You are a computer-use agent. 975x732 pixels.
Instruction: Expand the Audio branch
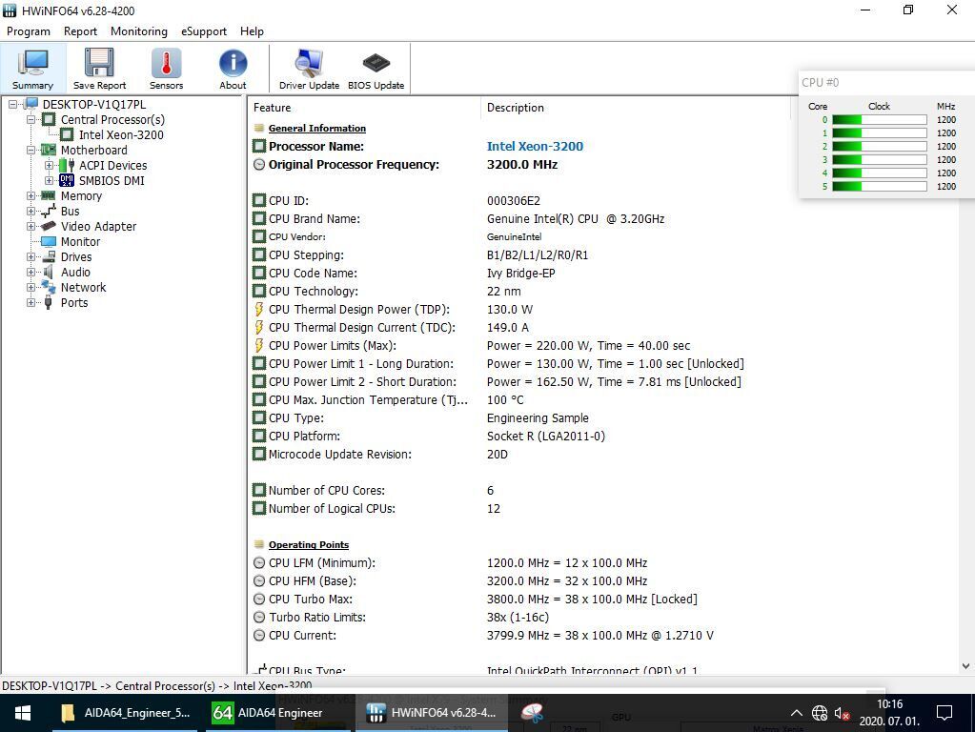(30, 272)
